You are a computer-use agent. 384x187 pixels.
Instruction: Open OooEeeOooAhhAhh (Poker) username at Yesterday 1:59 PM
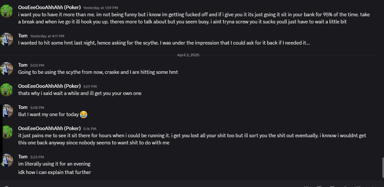(49, 7)
